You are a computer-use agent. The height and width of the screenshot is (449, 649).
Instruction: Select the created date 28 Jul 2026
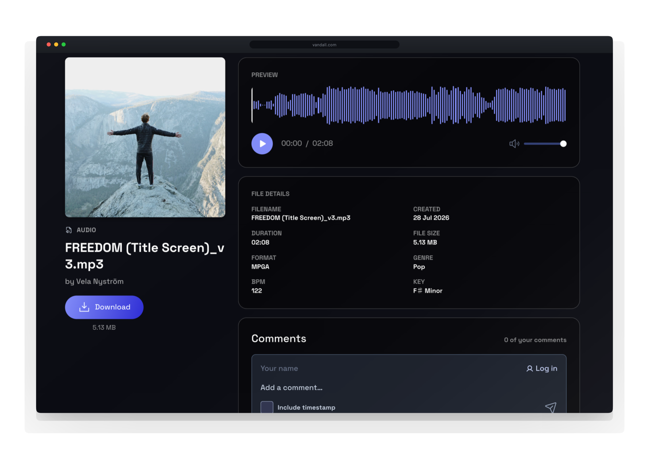pos(431,218)
